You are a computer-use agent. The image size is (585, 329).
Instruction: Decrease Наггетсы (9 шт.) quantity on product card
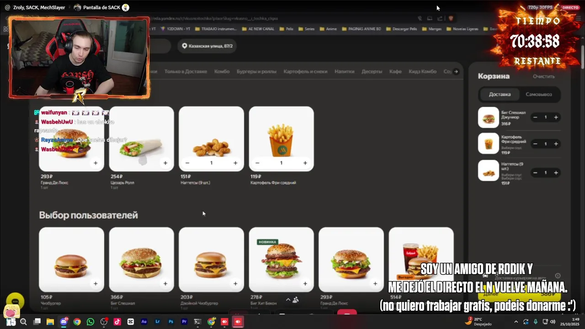187,163
